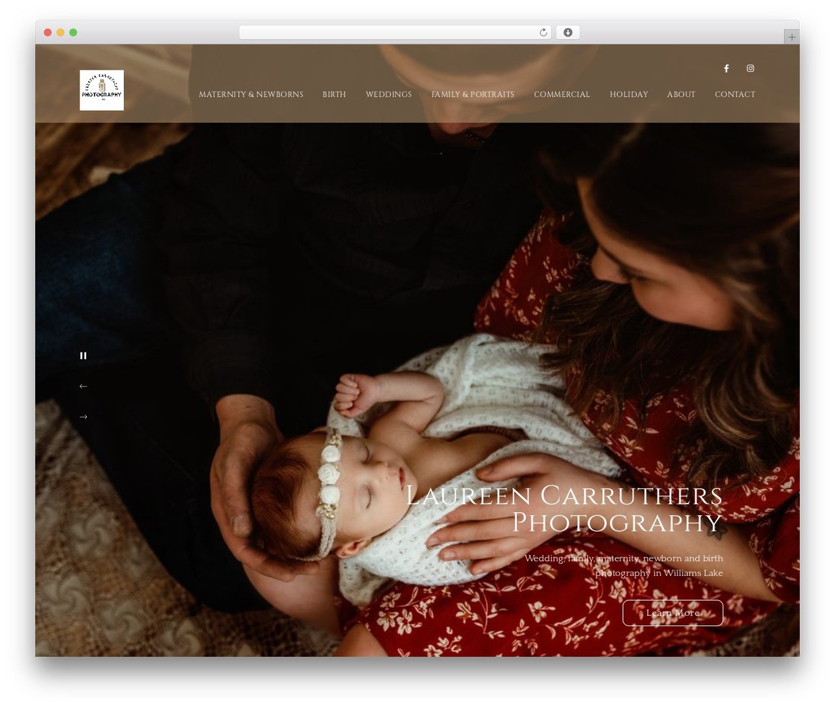Pause the hero slideshow
Viewport: 835px width, 707px height.
click(83, 355)
